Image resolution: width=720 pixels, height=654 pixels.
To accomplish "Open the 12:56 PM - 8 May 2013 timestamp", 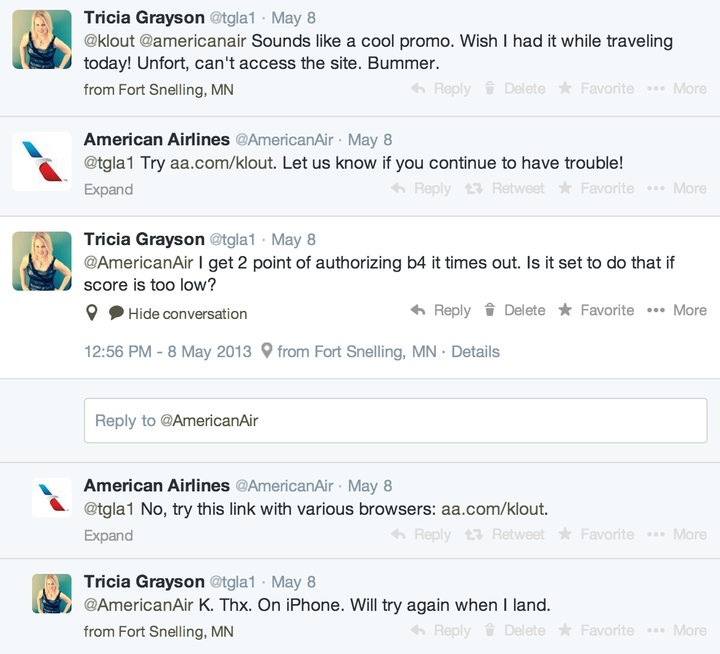I will pyautogui.click(x=168, y=352).
